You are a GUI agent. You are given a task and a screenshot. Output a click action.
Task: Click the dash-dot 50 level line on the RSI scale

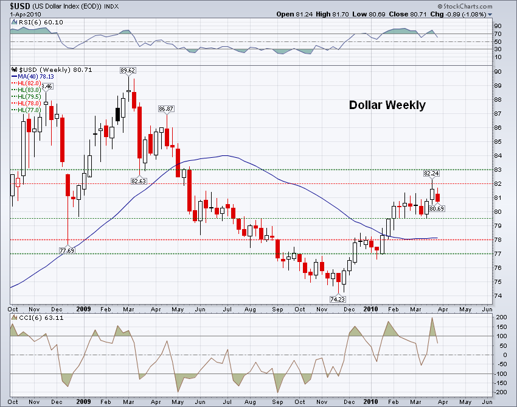(243, 41)
